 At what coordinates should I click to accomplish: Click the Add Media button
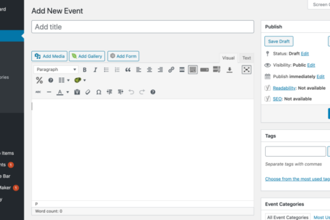[50, 56]
